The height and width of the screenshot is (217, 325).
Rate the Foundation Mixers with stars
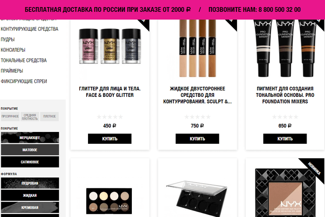pyautogui.click(x=285, y=117)
